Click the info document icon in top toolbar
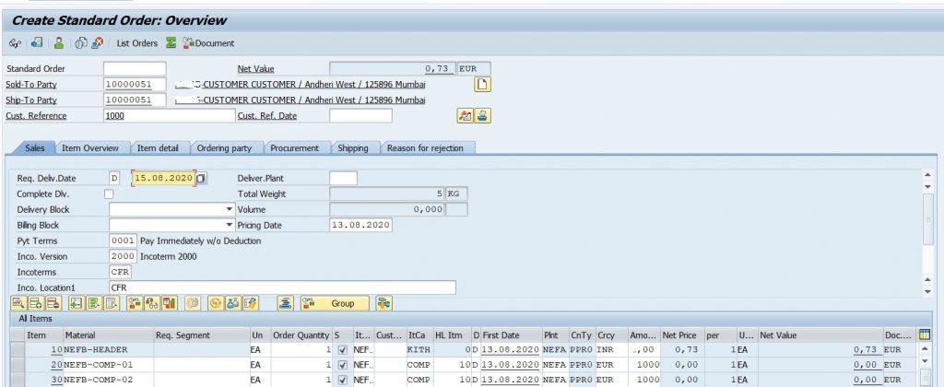This screenshot has width=944, height=387. pyautogui.click(x=81, y=43)
